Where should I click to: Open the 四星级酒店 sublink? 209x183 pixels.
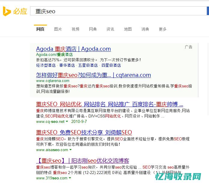tap(111, 65)
